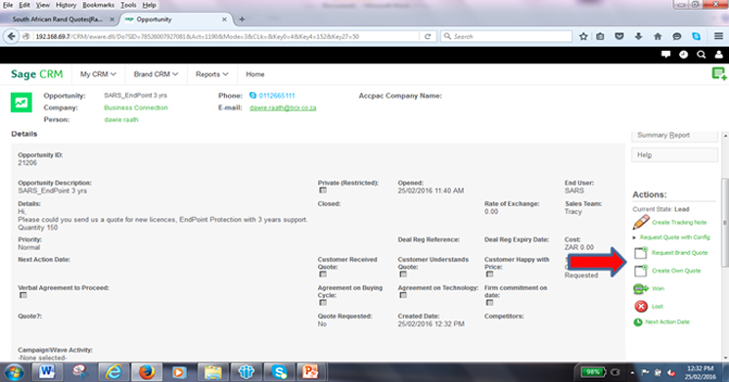729x382 pixels.
Task: Click in the Firefox Search field
Action: click(x=506, y=36)
